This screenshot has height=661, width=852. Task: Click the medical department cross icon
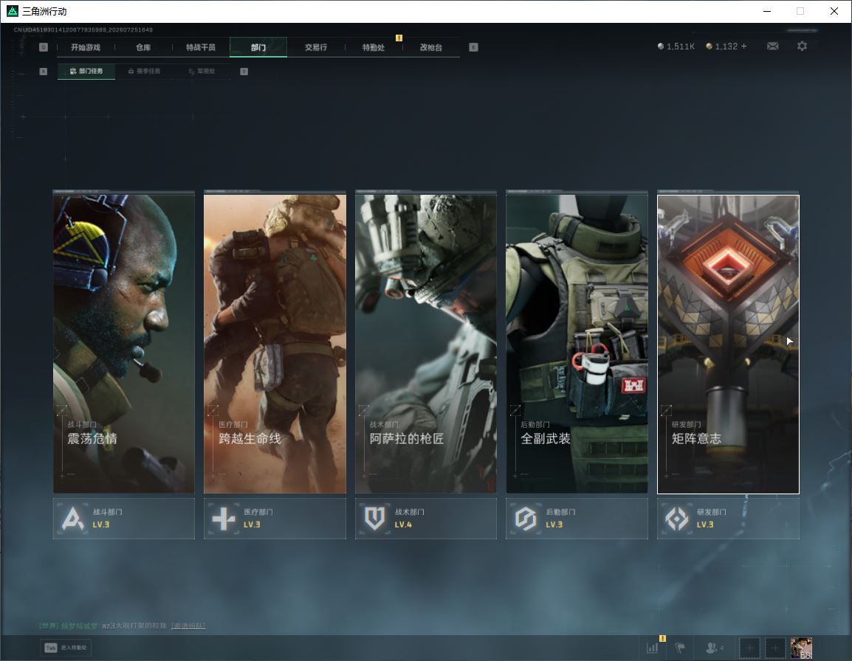(223, 519)
